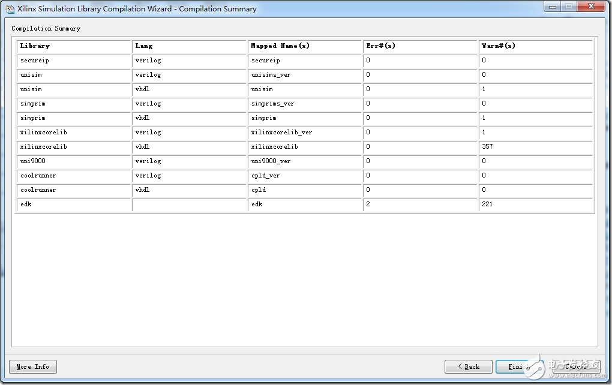Viewport: 612px width, 385px height.
Task: Open the More Info details
Action: coord(33,366)
